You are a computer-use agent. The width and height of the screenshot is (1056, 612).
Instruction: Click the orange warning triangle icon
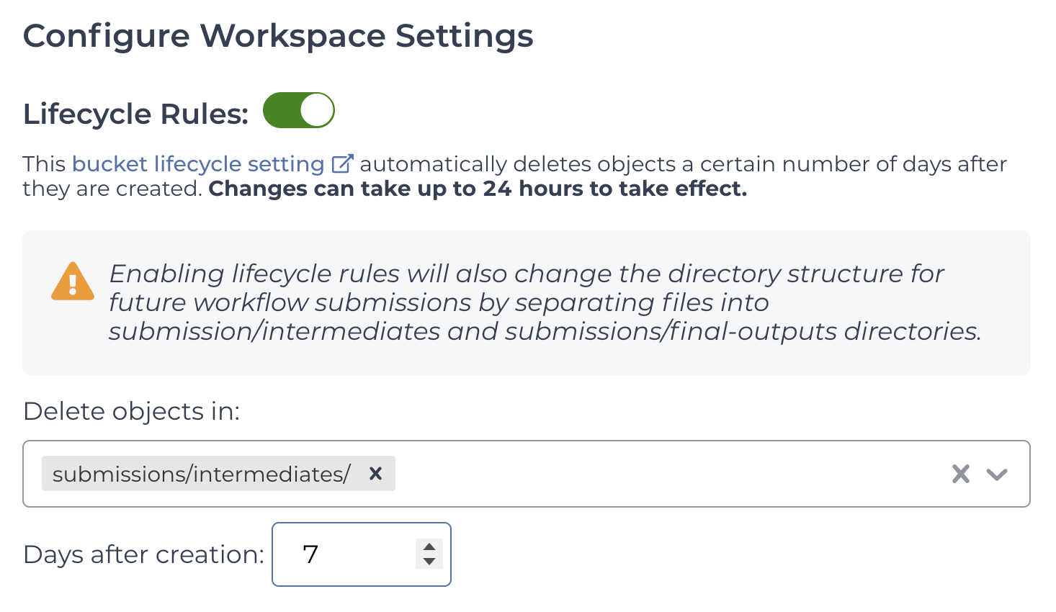[x=73, y=282]
